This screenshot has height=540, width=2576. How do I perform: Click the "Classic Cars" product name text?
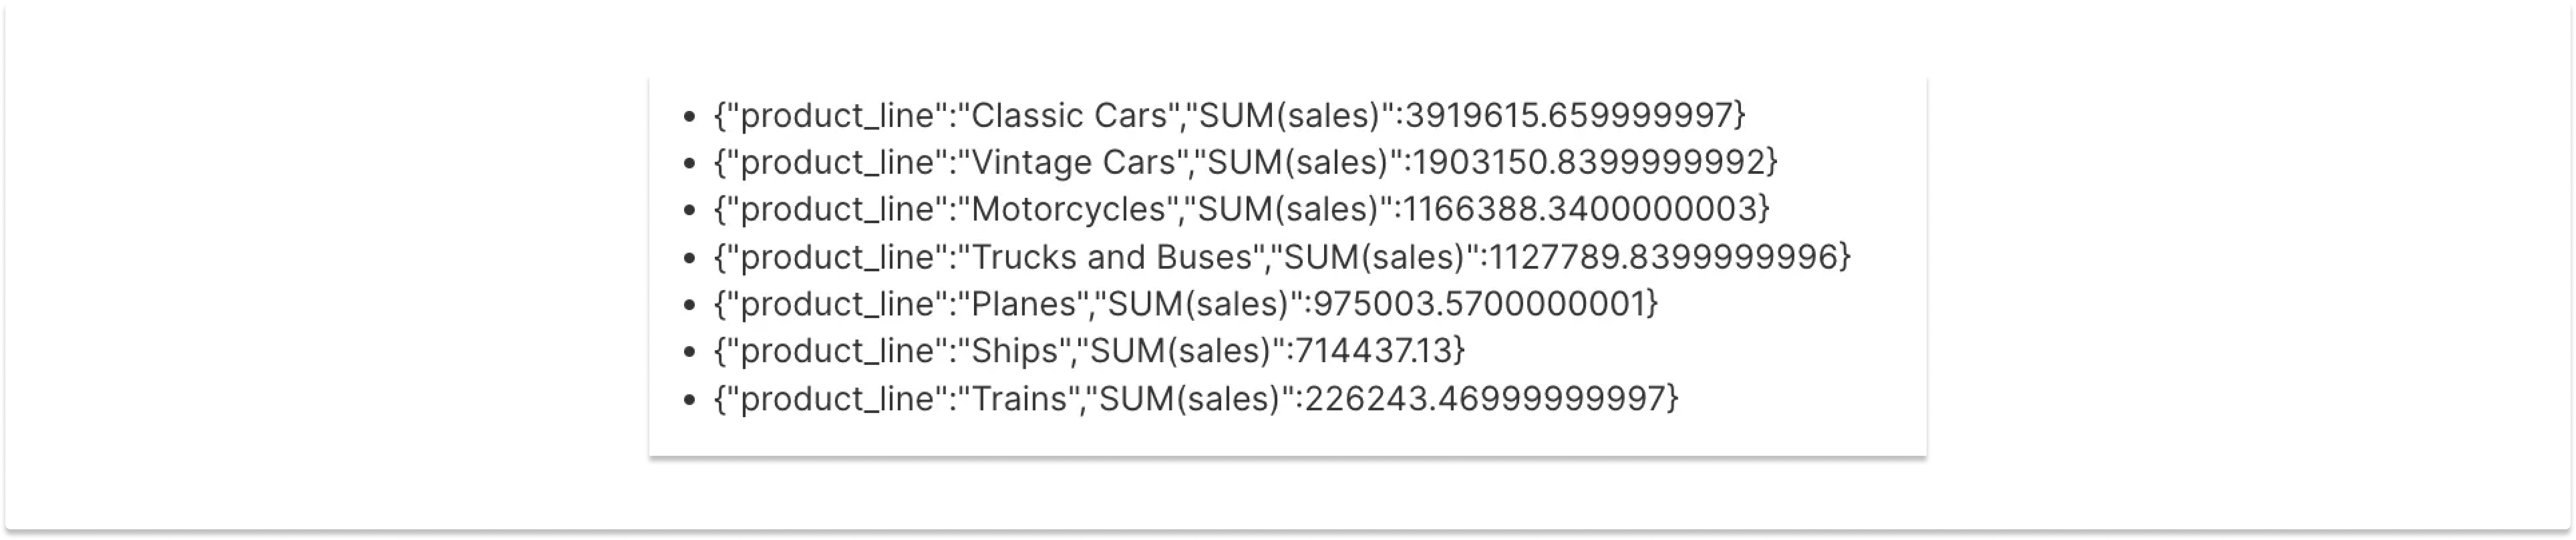[x=1069, y=116]
